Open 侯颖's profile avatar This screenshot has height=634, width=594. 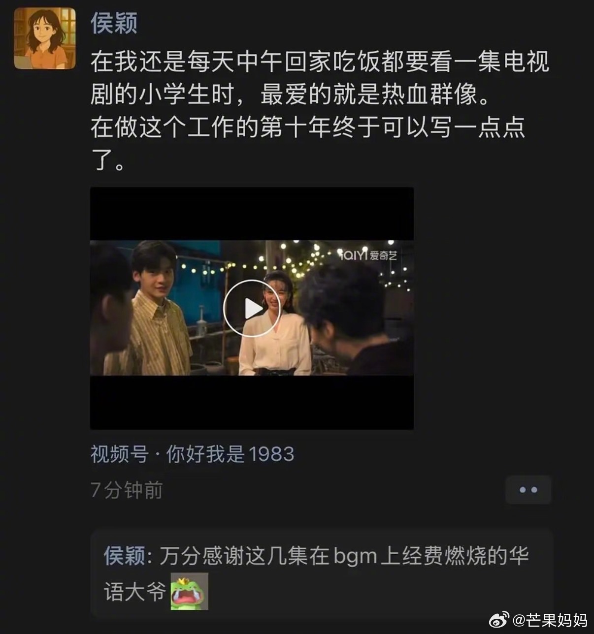pos(45,38)
